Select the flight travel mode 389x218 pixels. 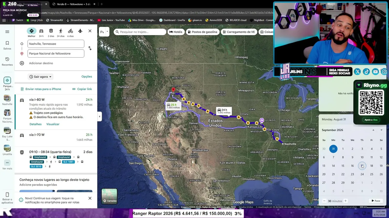pyautogui.click(x=80, y=31)
